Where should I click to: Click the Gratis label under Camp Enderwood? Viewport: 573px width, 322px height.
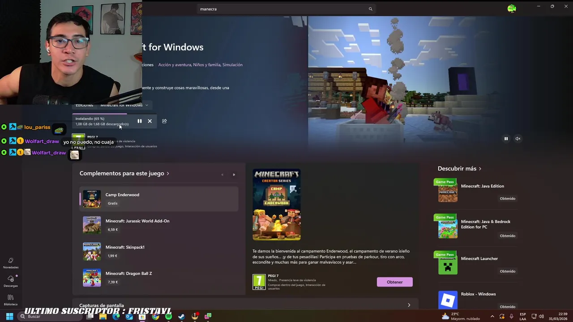click(x=112, y=203)
